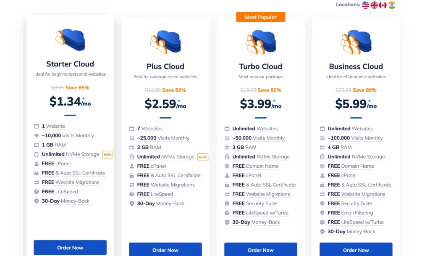Screen dimensions: 430x256
Task: Click Order Now under Turbo Cloud
Action: point(261,250)
